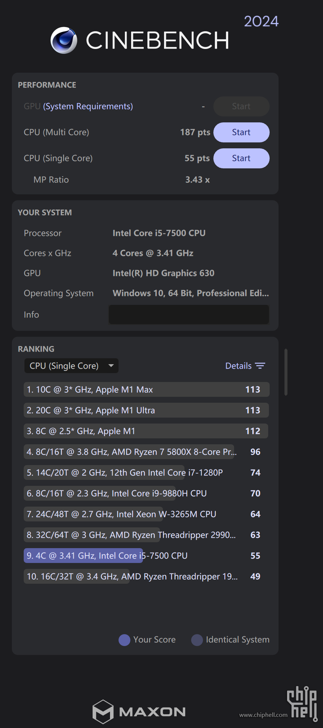Click the MP Ratio value 3.43 x
The height and width of the screenshot is (728, 323).
tap(197, 180)
